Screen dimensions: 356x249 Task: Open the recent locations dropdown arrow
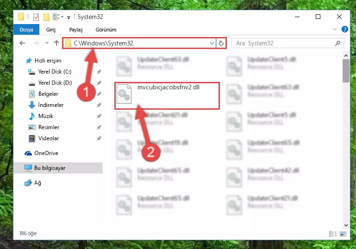pyautogui.click(x=47, y=43)
